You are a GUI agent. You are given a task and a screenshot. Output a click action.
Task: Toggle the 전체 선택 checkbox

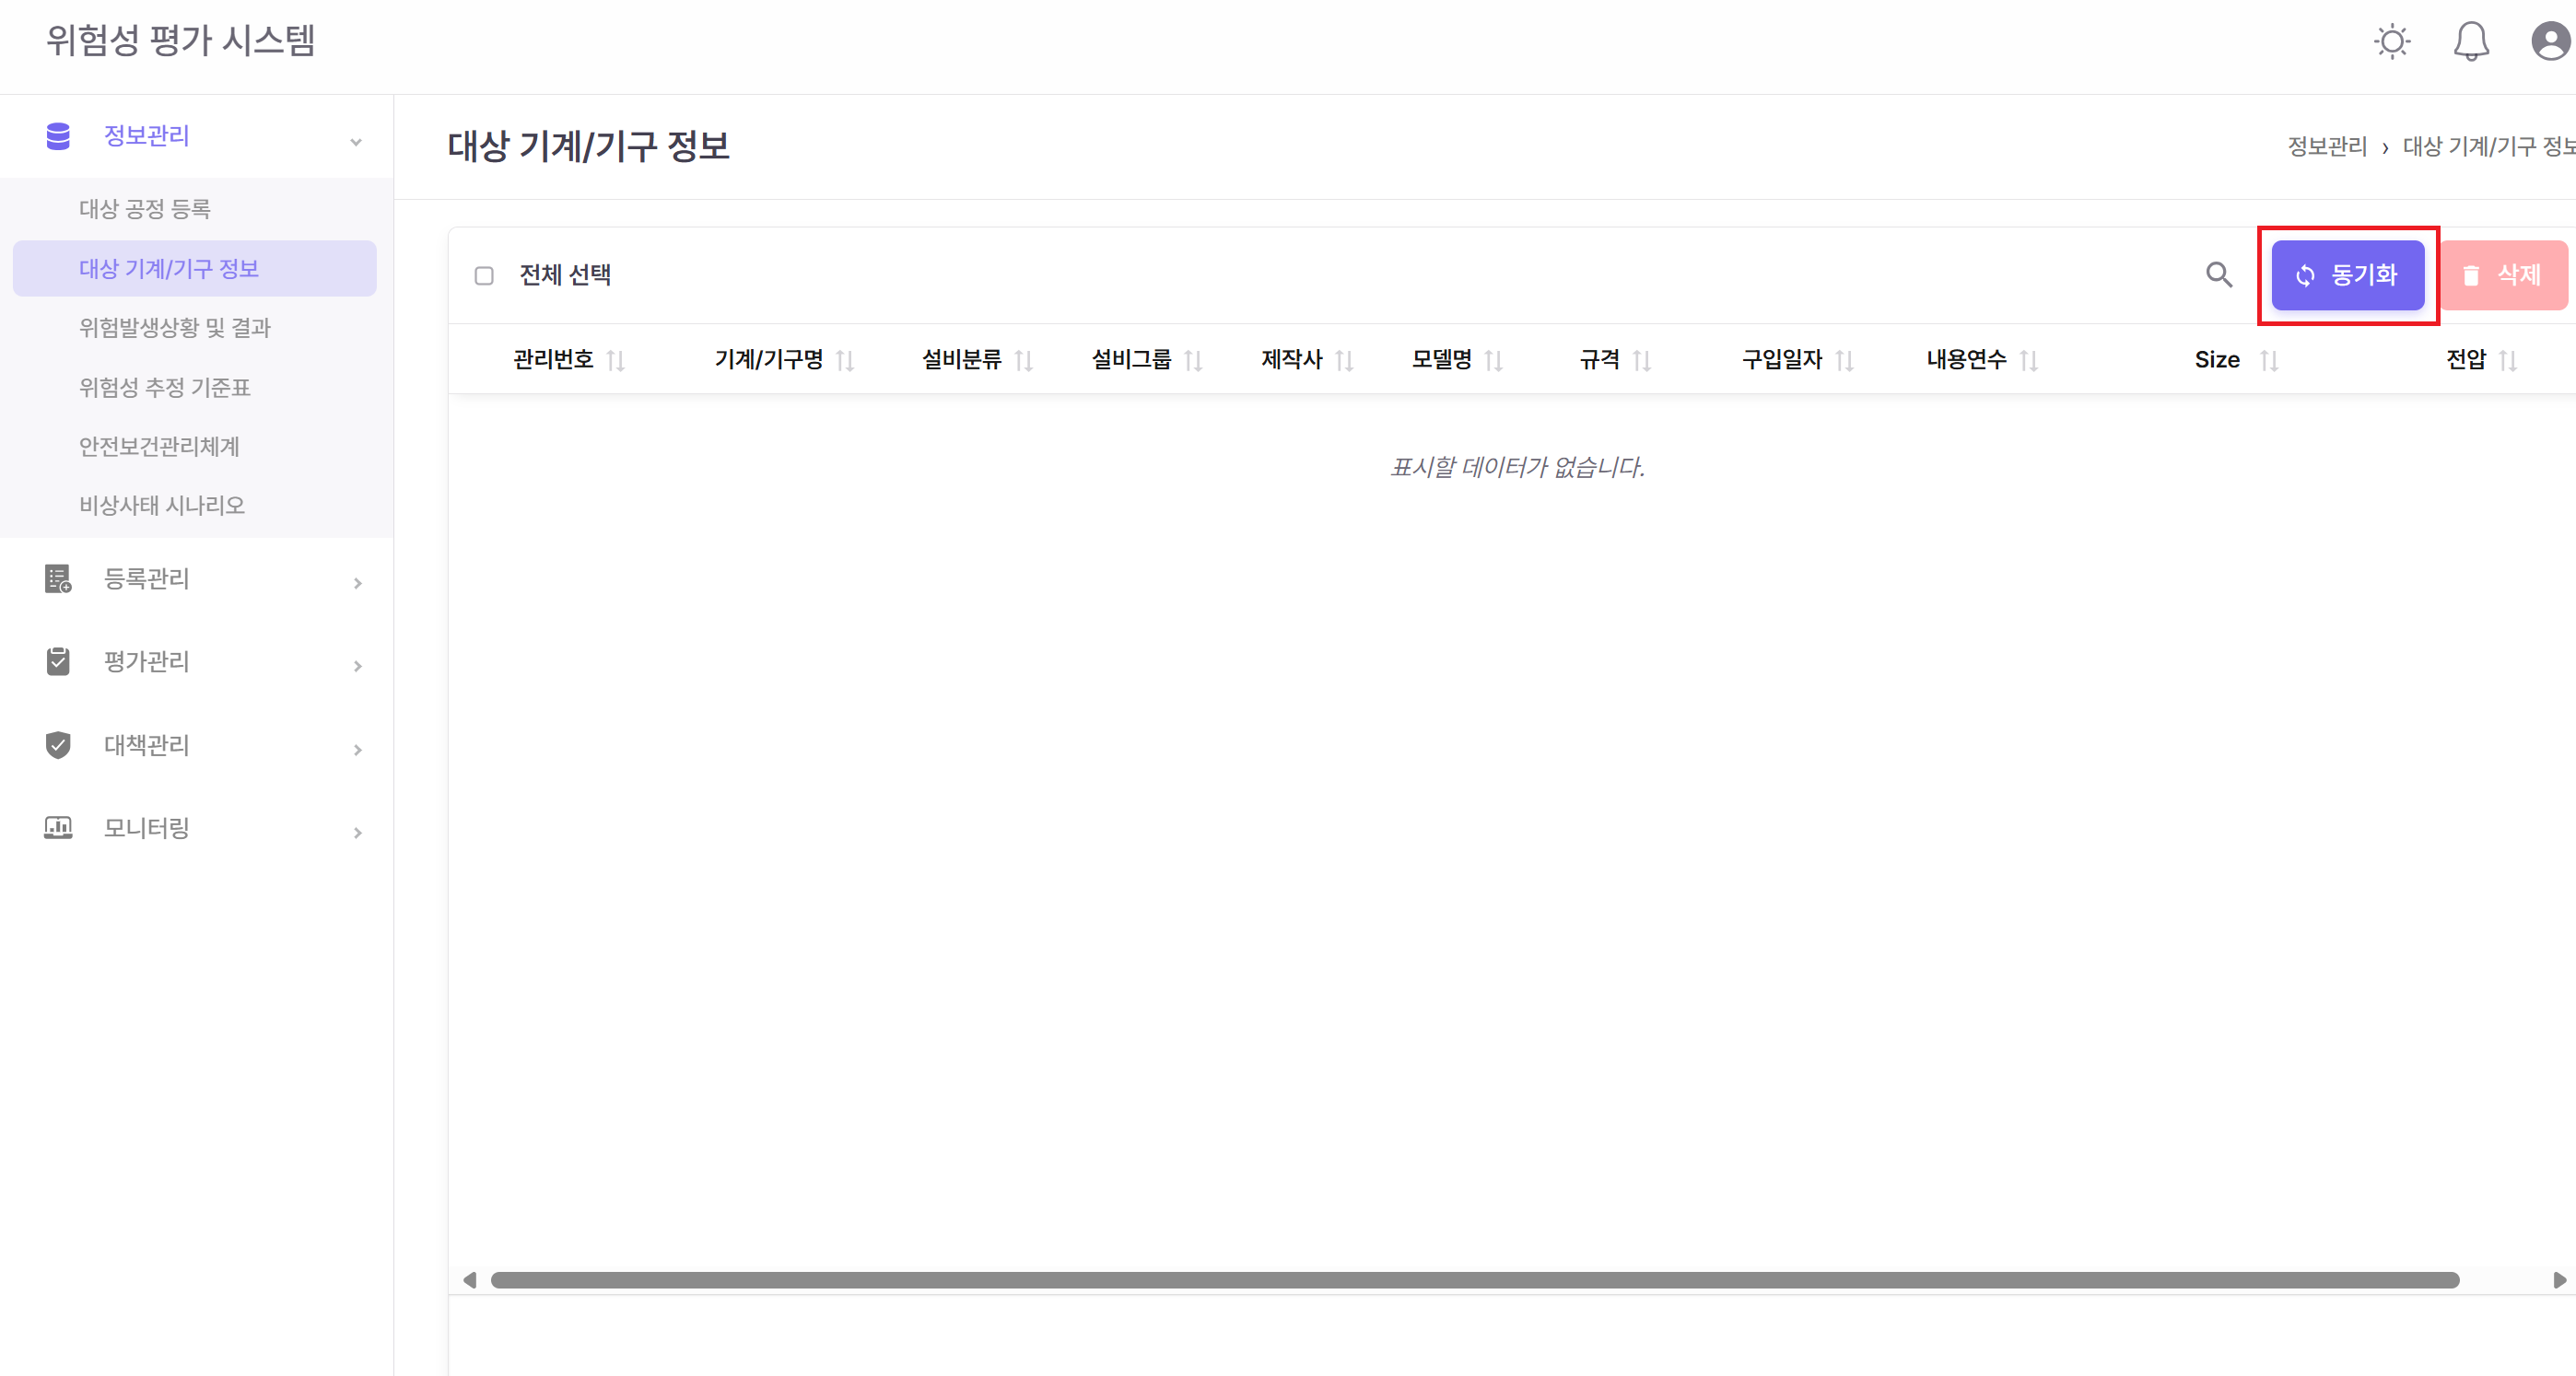[485, 275]
